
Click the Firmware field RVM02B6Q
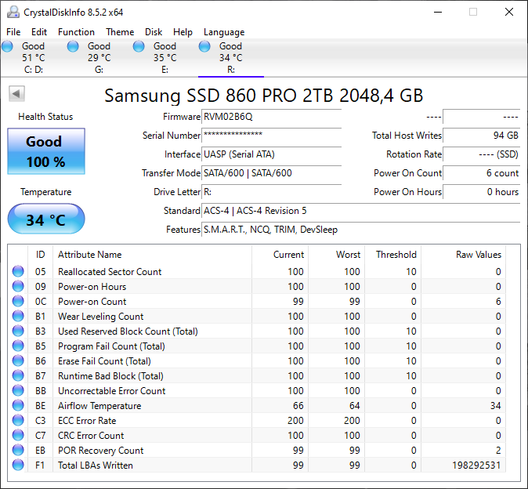[x=271, y=117]
